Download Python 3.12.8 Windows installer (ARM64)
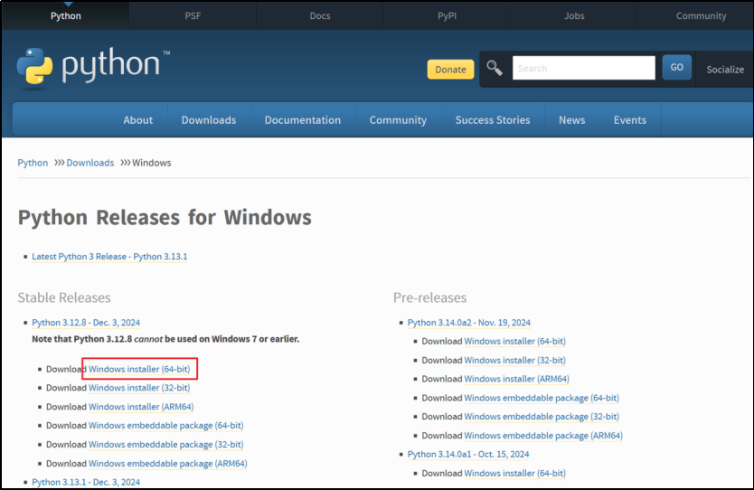 coord(141,407)
